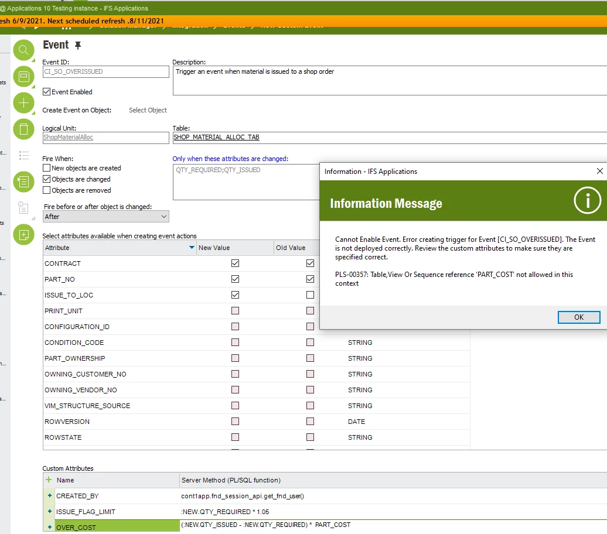Switch to the Solution Manager breadcrumb
Viewport: 607px width, 534px height.
(x=126, y=25)
